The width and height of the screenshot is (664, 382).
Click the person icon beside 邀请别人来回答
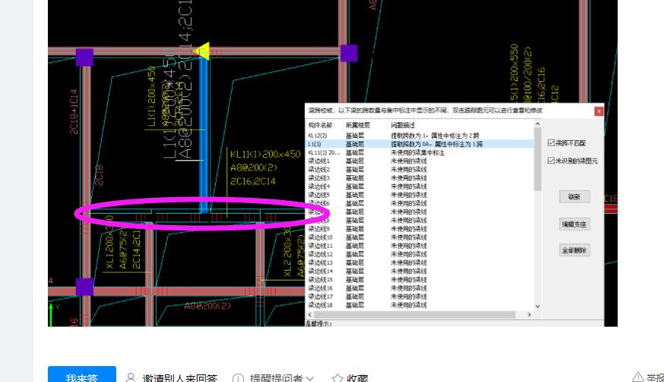pyautogui.click(x=131, y=377)
